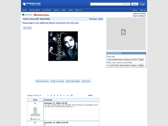Open Video in navigation bar
The image size is (168, 126).
point(71,10)
